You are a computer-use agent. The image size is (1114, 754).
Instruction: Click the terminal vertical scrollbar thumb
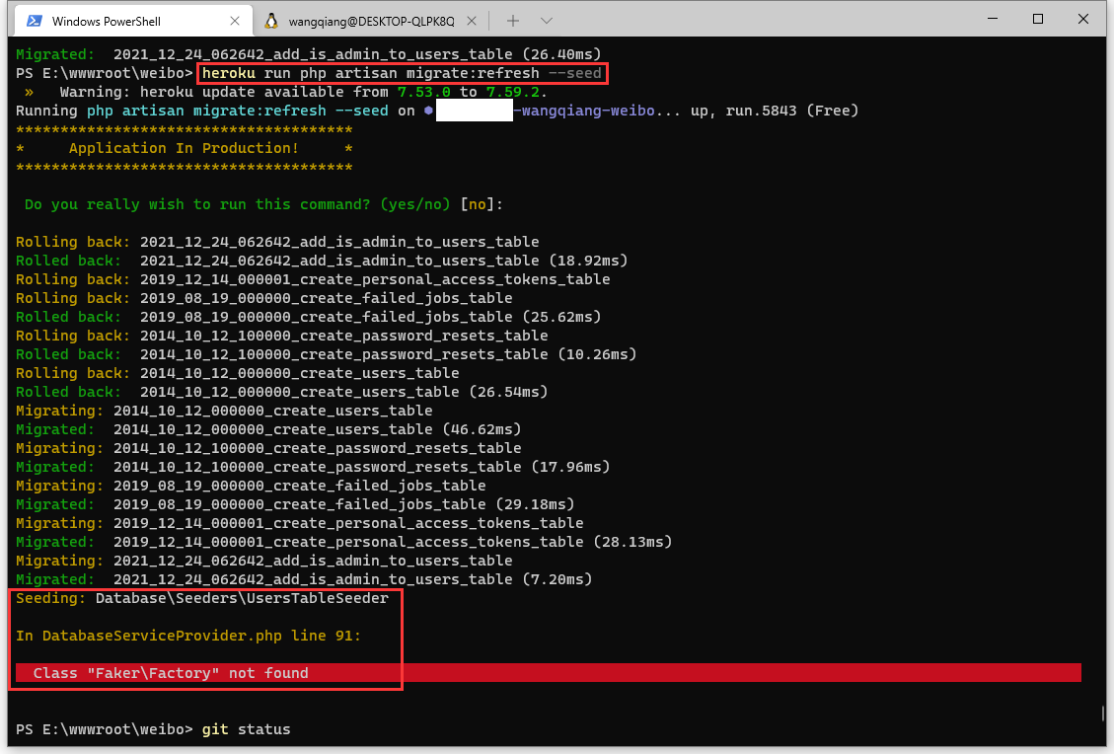pos(1102,713)
